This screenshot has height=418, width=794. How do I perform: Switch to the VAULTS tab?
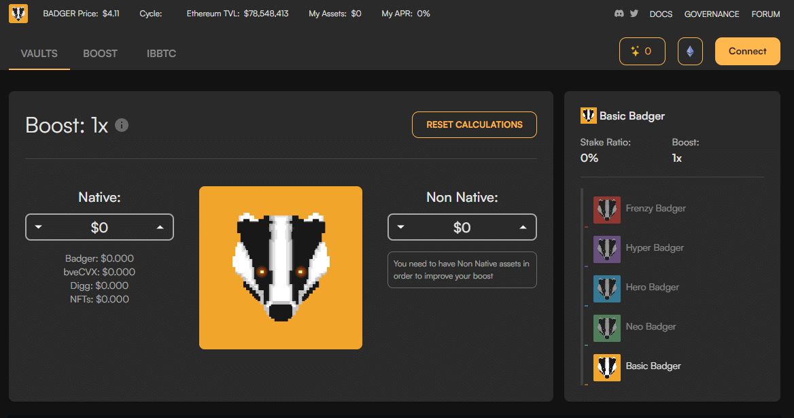point(39,54)
